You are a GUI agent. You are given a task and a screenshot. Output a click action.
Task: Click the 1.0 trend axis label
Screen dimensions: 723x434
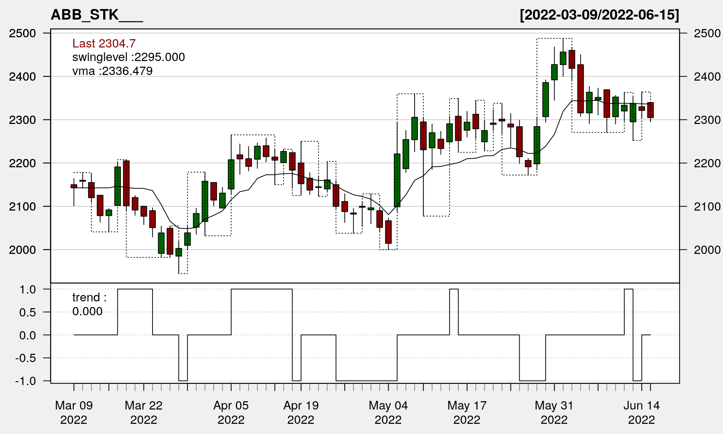coord(28,289)
